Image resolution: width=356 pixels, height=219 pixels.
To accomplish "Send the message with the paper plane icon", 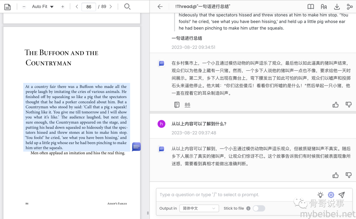I will [x=342, y=195].
